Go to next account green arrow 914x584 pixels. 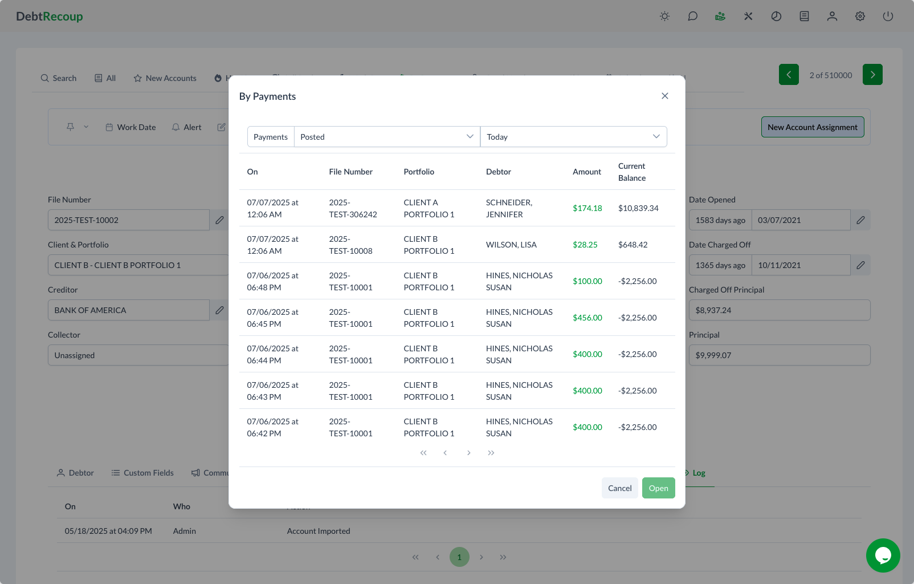[x=872, y=75]
